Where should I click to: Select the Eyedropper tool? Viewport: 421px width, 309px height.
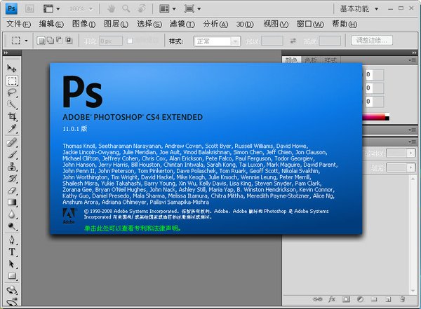(12, 129)
